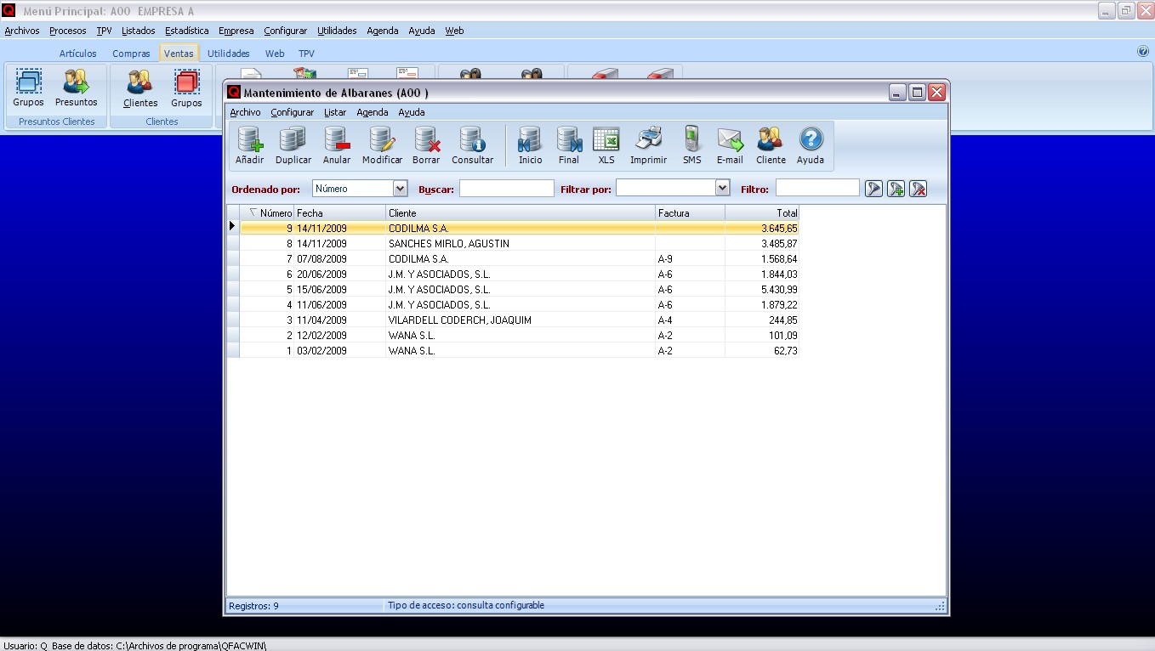Image resolution: width=1155 pixels, height=651 pixels.
Task: Click the total cell 1.879,22
Action: tap(762, 305)
